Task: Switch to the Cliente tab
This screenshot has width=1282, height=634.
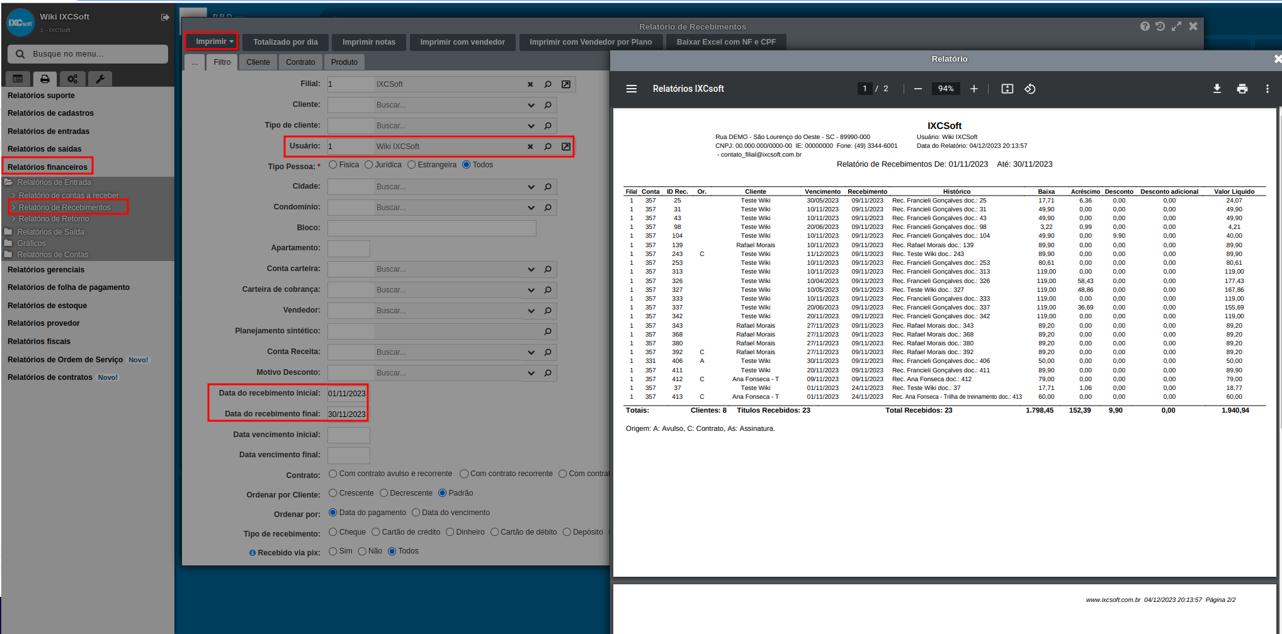Action: (258, 62)
